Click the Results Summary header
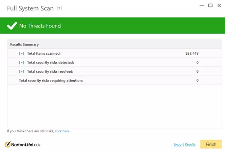The image size is (225, 150). (24, 45)
